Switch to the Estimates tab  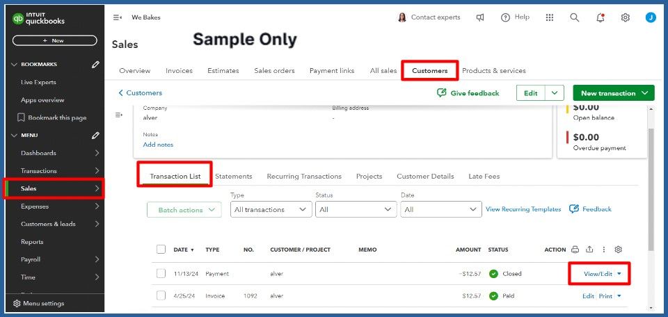[x=223, y=71]
